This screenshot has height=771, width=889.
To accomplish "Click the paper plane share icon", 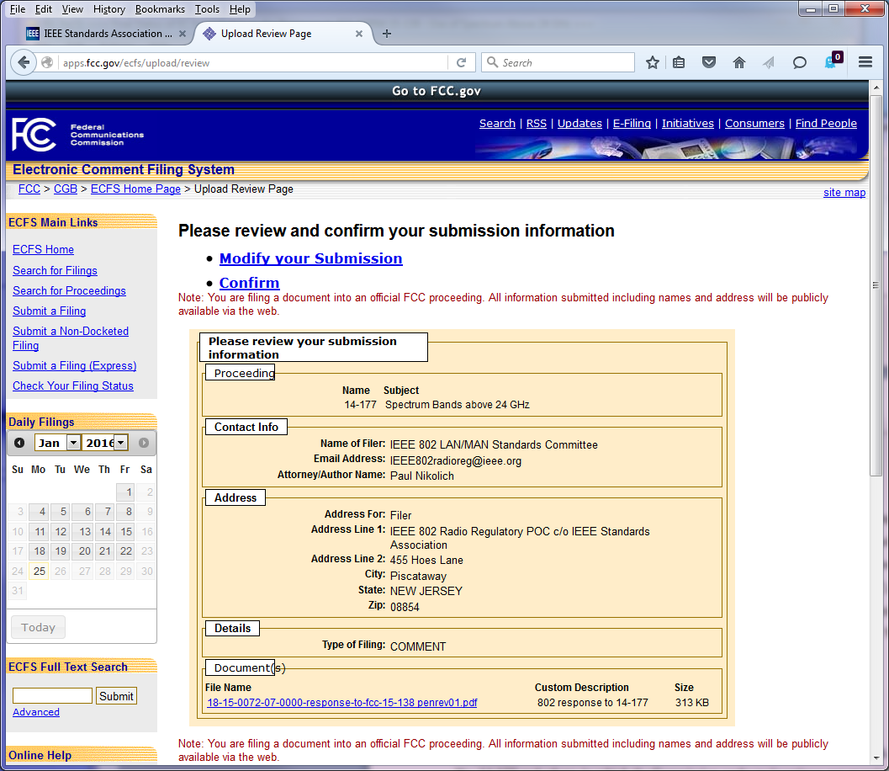I will tap(768, 62).
